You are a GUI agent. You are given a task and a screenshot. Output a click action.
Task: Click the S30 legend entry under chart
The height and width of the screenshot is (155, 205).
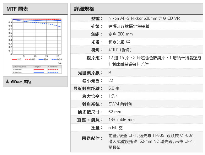43,59
